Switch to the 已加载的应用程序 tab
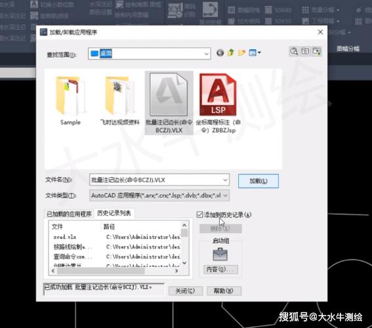 click(69, 214)
